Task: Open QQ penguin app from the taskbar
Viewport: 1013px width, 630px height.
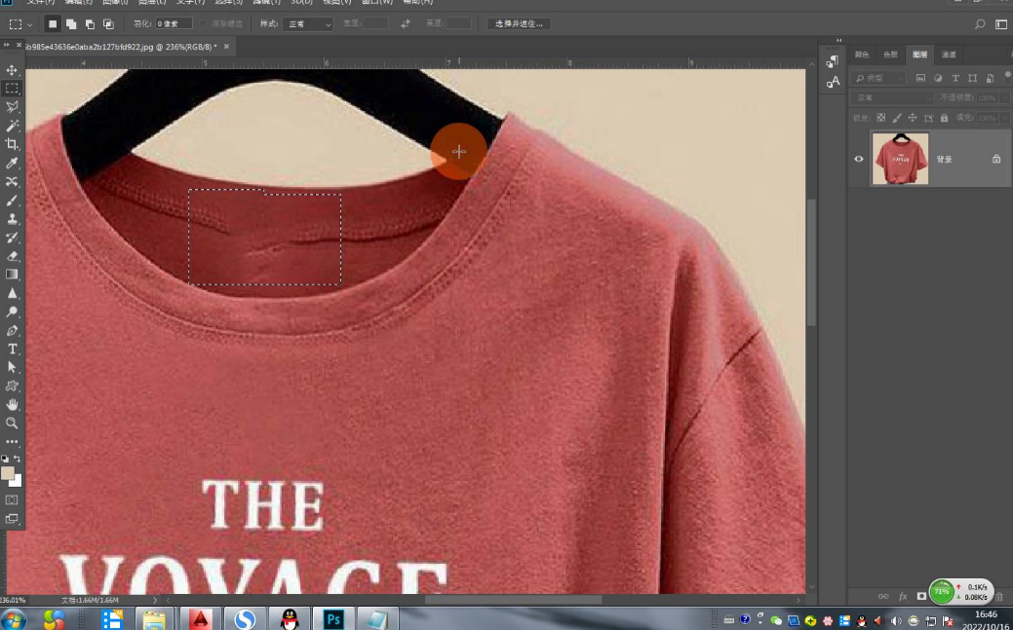Action: [291, 619]
